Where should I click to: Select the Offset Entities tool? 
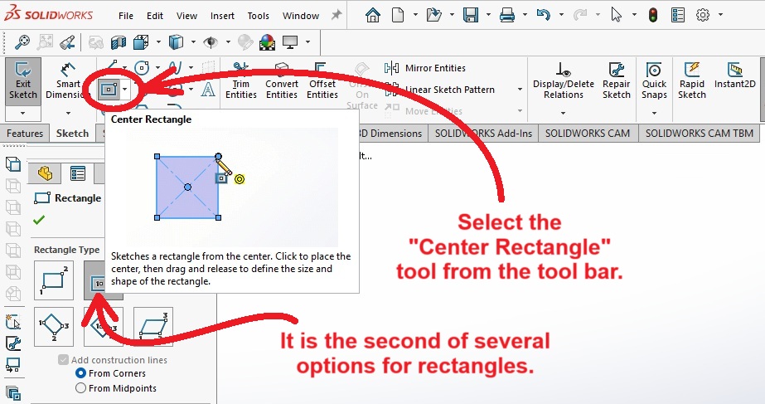click(x=322, y=81)
